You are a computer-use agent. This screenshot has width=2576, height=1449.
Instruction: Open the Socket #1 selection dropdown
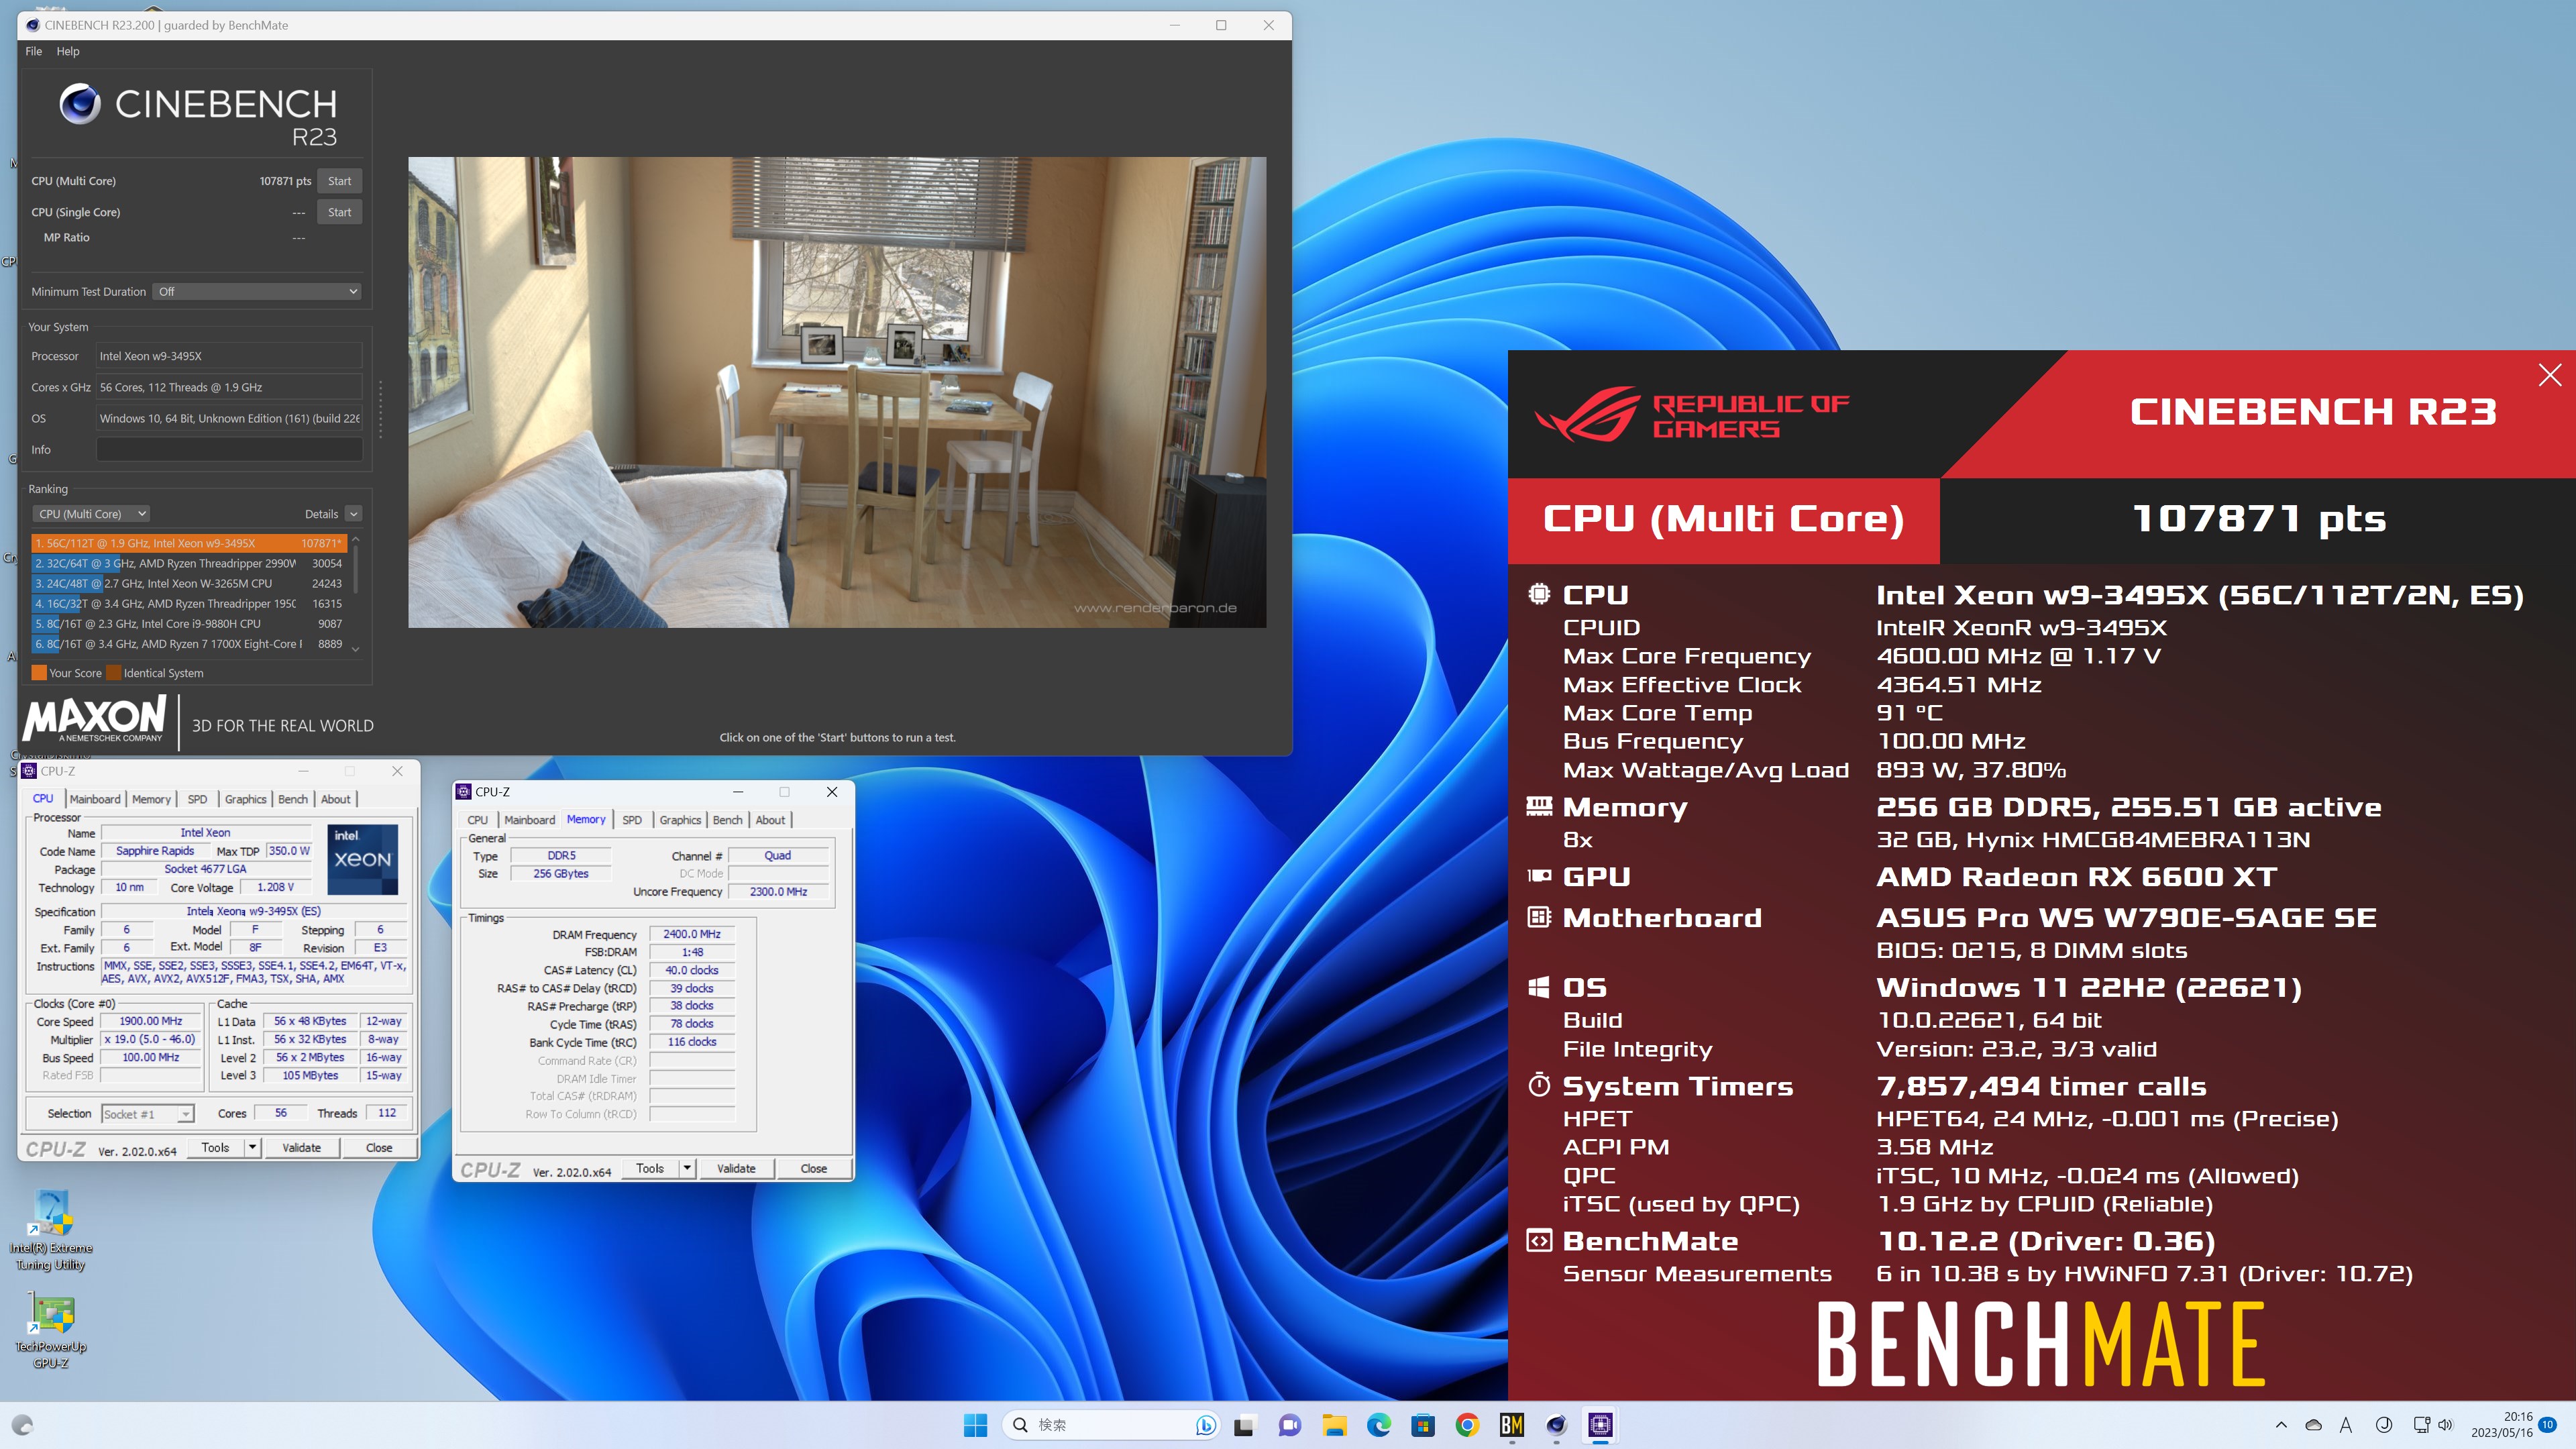(x=147, y=1114)
